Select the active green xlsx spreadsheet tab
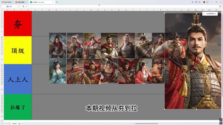This screenshot has height=125, width=223. [42, 2]
